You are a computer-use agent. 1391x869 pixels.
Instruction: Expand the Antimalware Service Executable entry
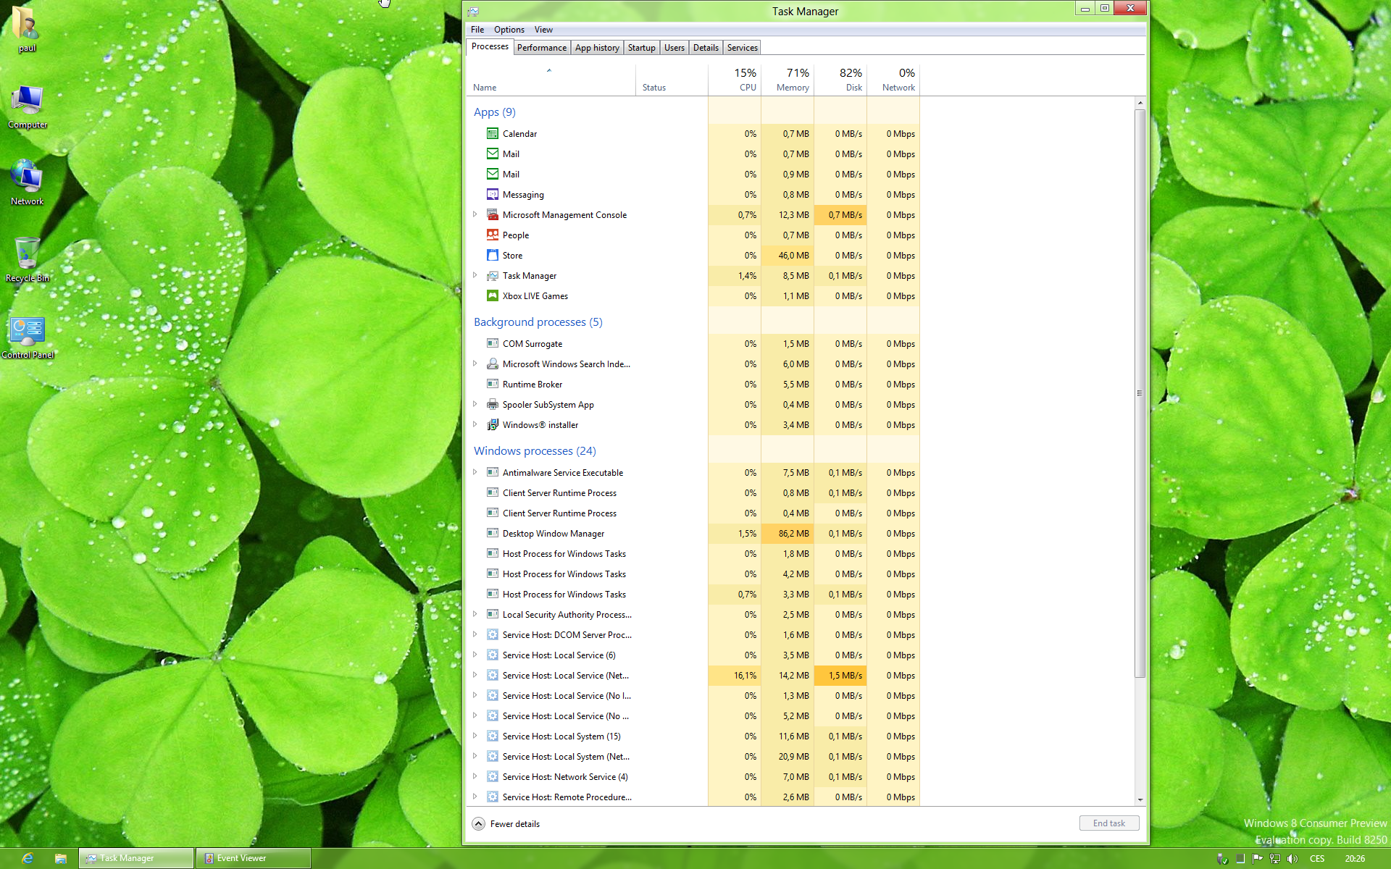point(475,472)
